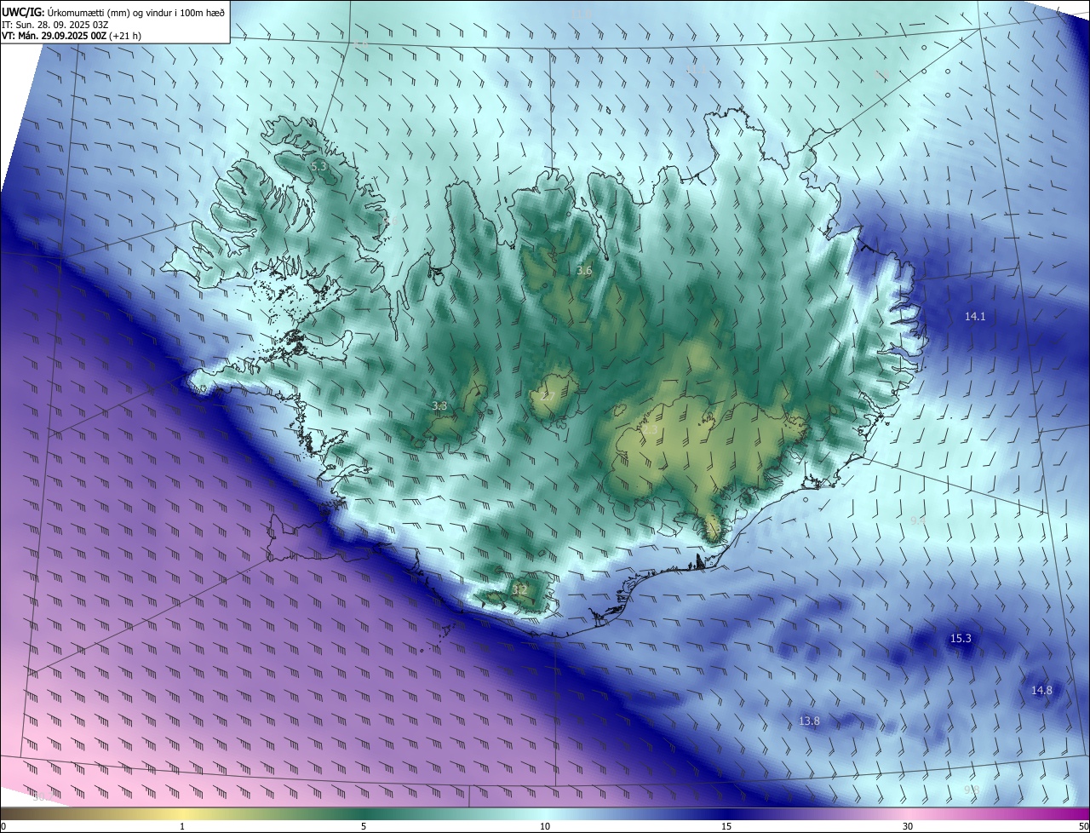The height and width of the screenshot is (833, 1090).
Task: Click the 10 tick on the color scale
Action: click(x=545, y=826)
